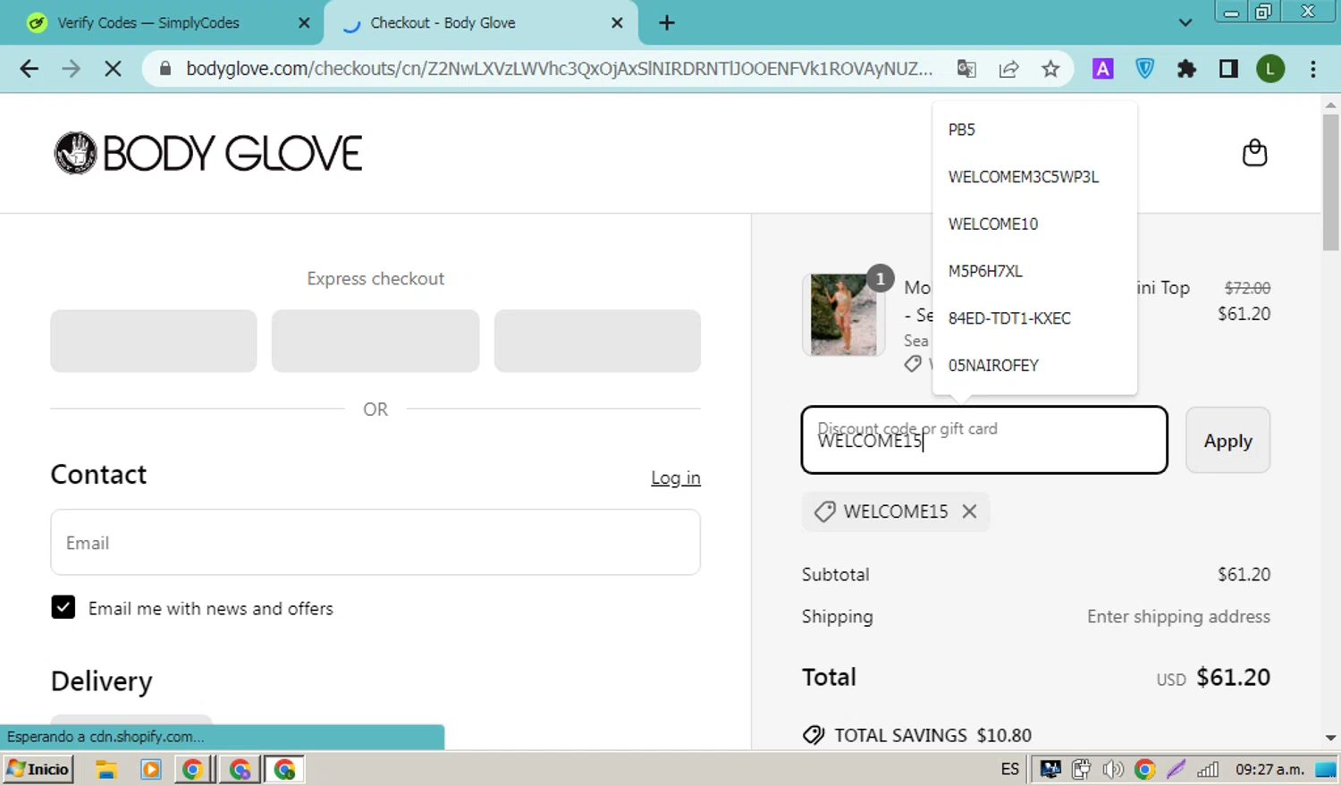The image size is (1341, 786).
Task: Select the 84ED-TDT1-KXEC suggestion
Action: [1034, 318]
